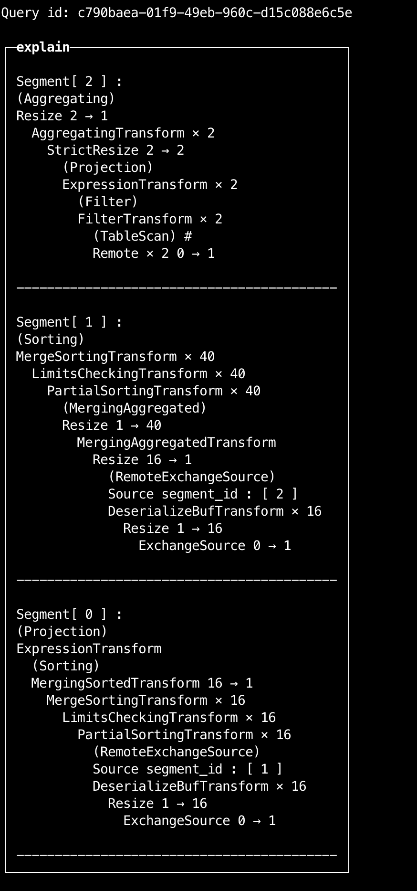Viewport: 417px width, 891px height.
Task: Select the (MergingAggregated) step label
Action: 135,408
